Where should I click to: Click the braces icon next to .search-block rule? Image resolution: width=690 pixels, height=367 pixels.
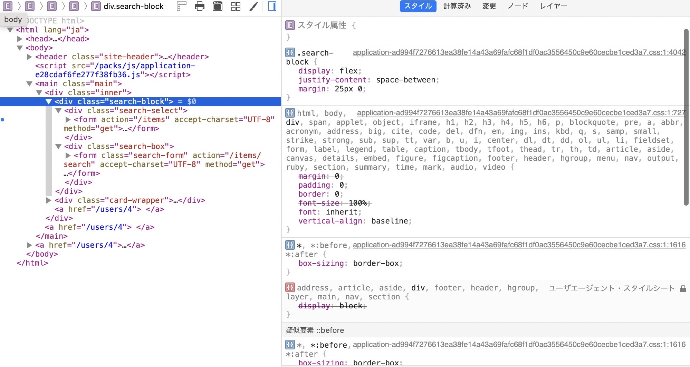click(290, 52)
